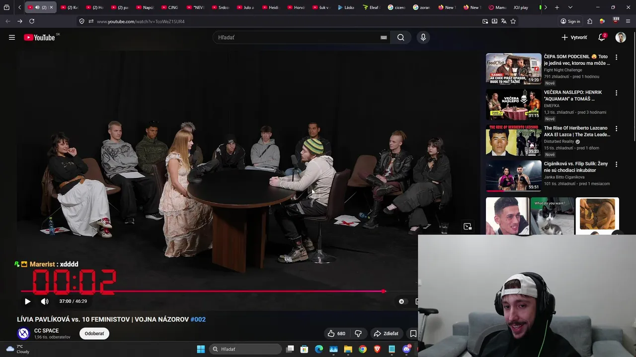Open the YouTube account avatar menu
The width and height of the screenshot is (636, 357).
621,37
